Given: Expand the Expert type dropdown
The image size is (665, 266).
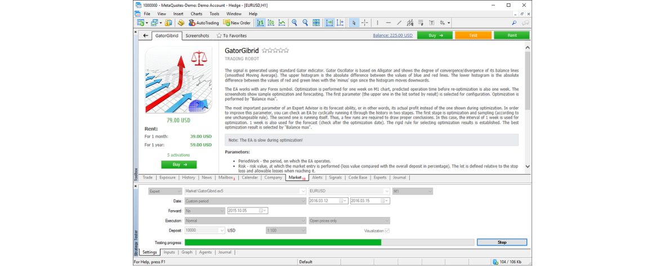Looking at the screenshot, I should pyautogui.click(x=165, y=191).
